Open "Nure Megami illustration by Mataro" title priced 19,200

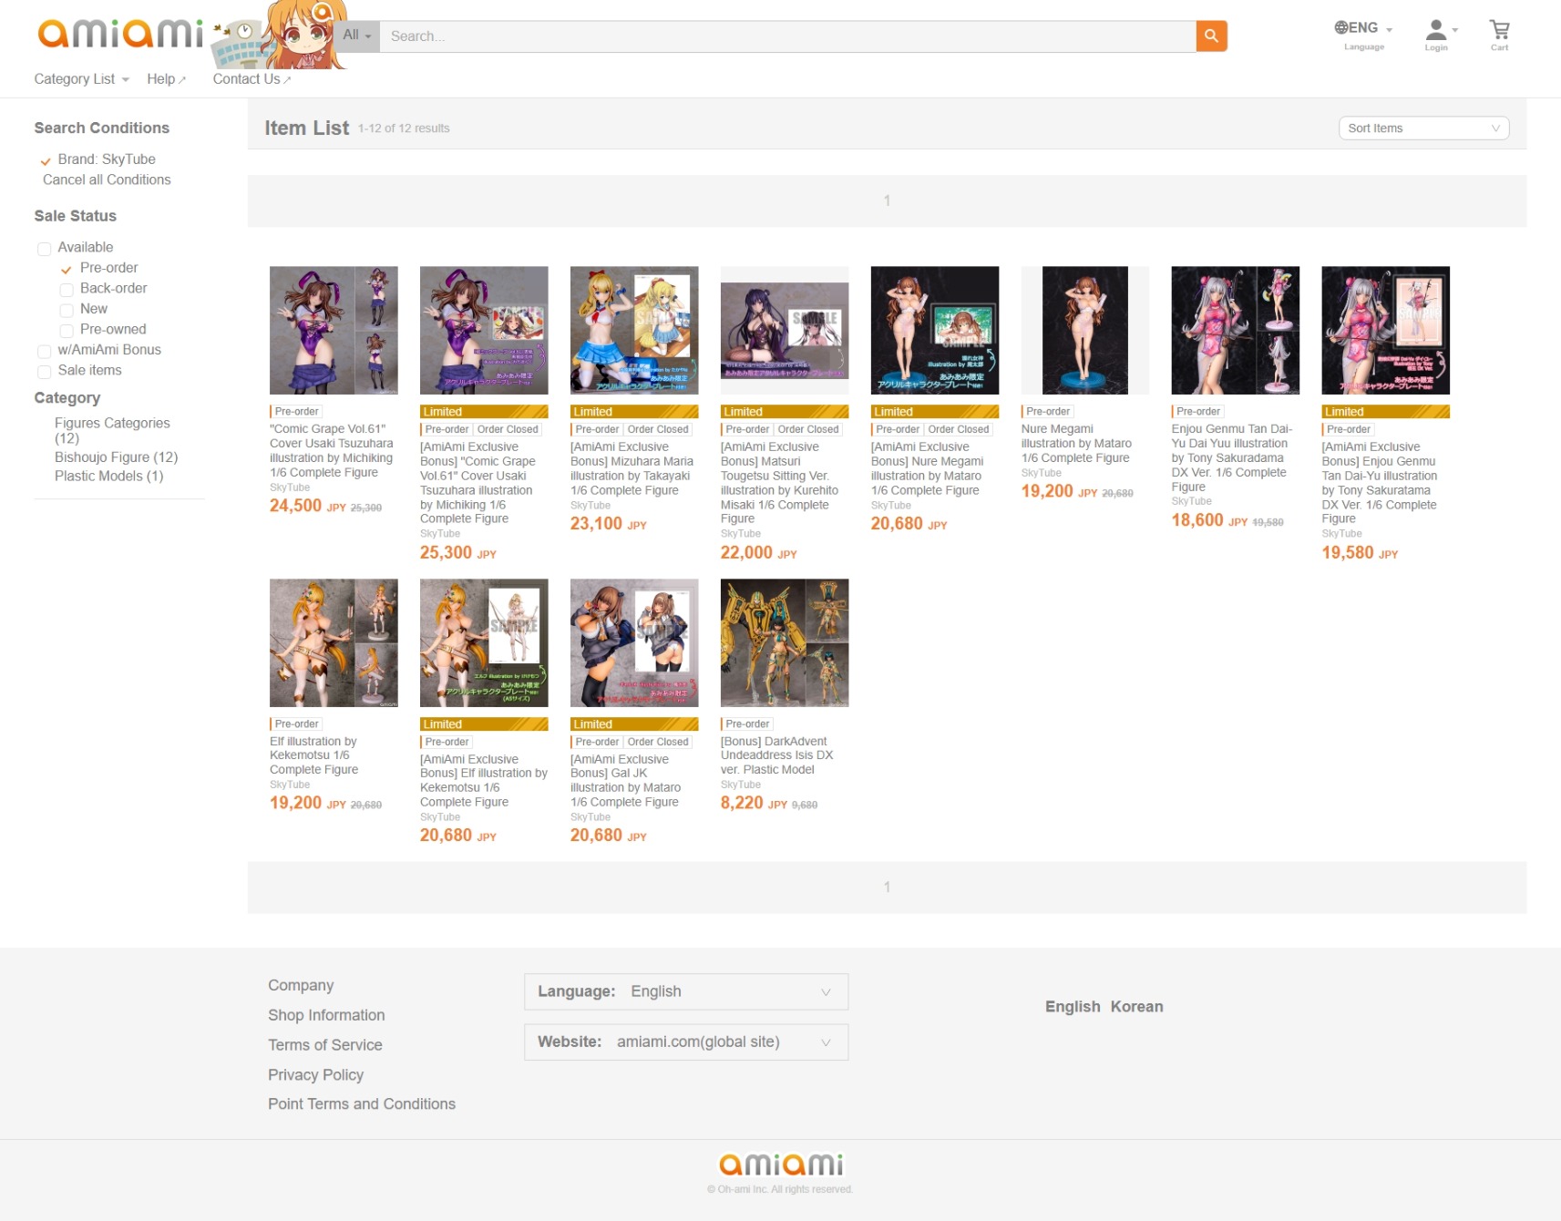tap(1076, 444)
